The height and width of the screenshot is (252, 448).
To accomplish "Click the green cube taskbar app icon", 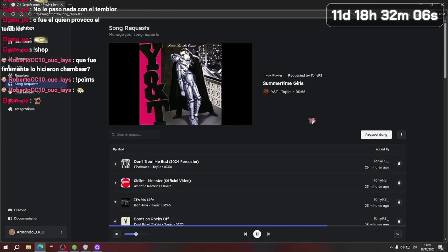I will click(x=74, y=247).
